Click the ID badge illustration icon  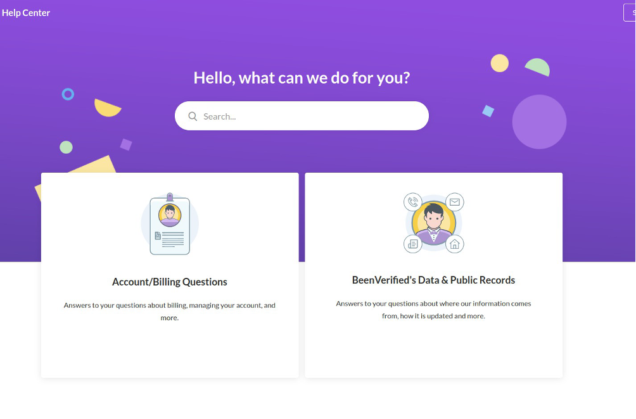coord(170,224)
